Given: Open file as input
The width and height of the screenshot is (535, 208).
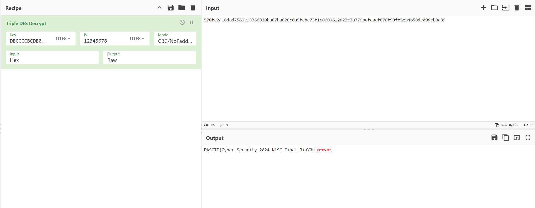Looking at the screenshot, I should pos(505,8).
